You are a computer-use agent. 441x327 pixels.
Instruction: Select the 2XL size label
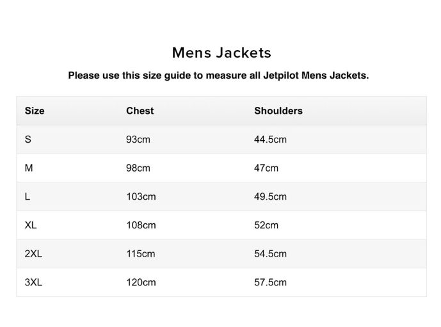33,254
